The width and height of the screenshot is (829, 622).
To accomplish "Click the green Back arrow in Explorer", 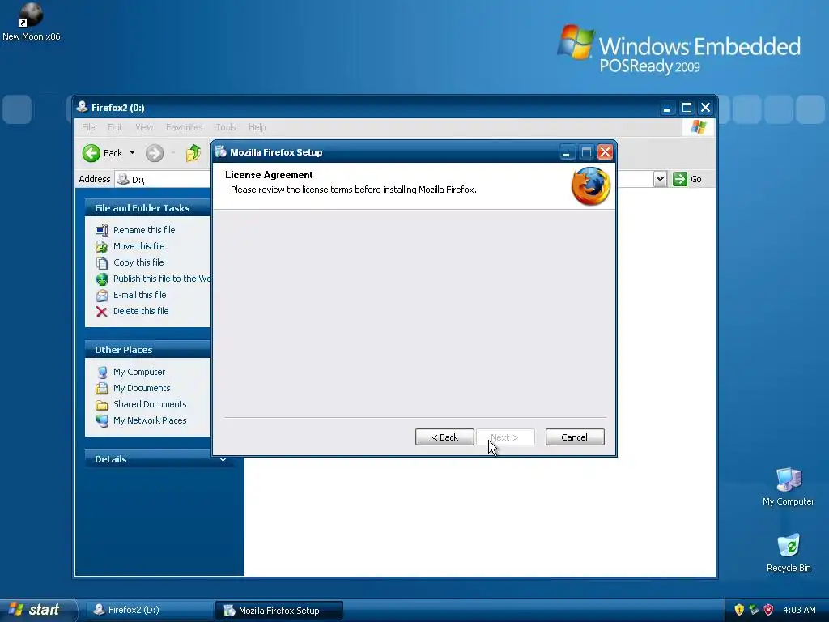I will click(91, 153).
